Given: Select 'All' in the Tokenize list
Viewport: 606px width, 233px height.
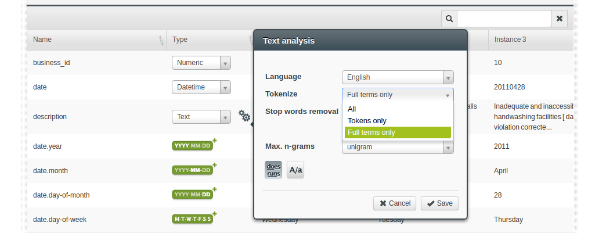Looking at the screenshot, I should tap(352, 109).
